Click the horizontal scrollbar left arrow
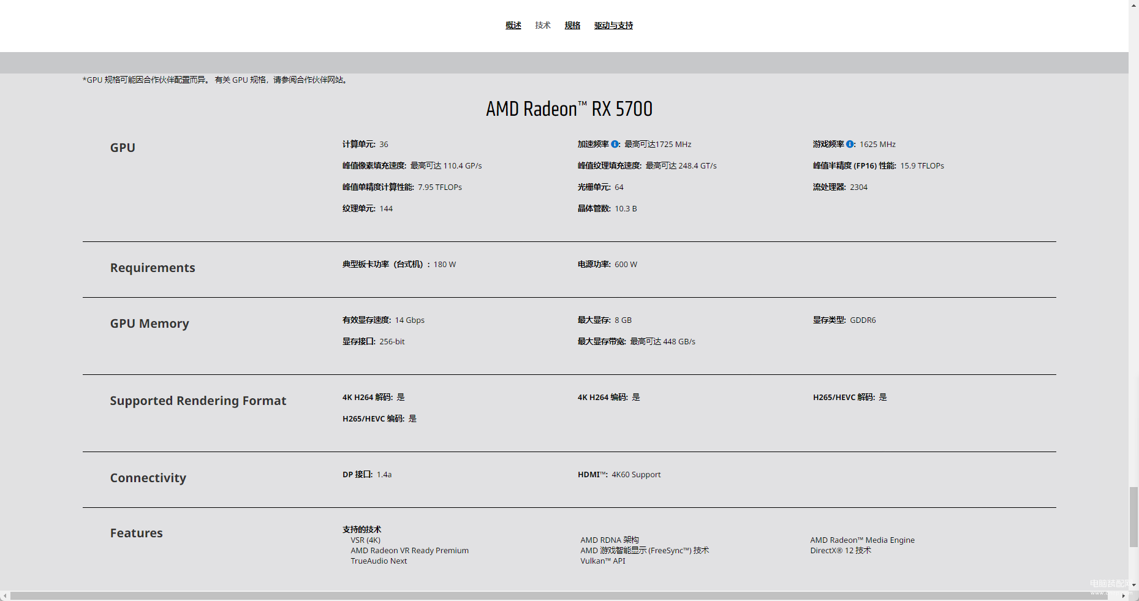Viewport: 1139px width, 601px height. (x=4, y=595)
